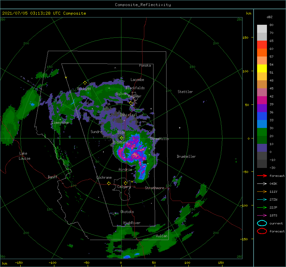Click the red forecast ellipse icon
Viewport: 286px width, 267px height.
(262, 231)
